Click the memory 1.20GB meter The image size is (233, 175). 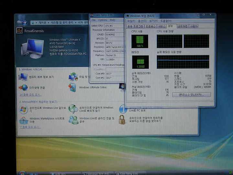click(x=140, y=62)
